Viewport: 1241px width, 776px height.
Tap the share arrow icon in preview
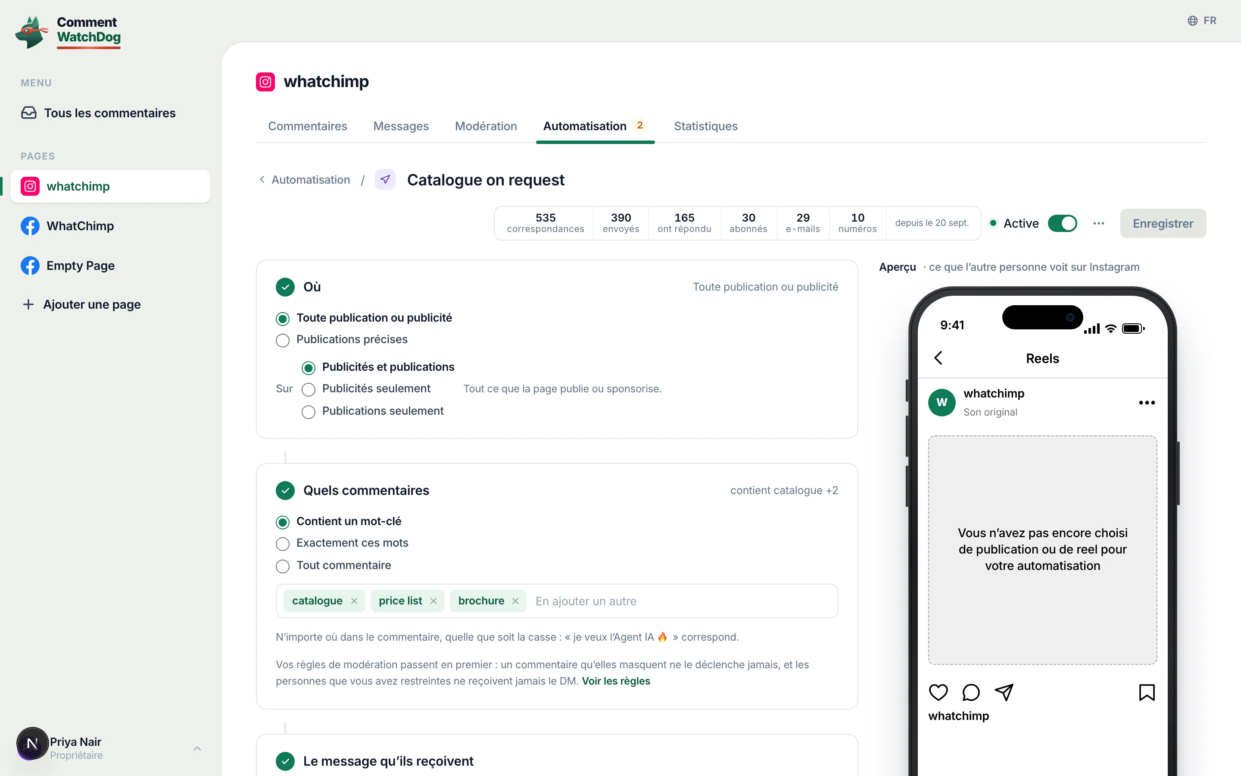pyautogui.click(x=1004, y=692)
